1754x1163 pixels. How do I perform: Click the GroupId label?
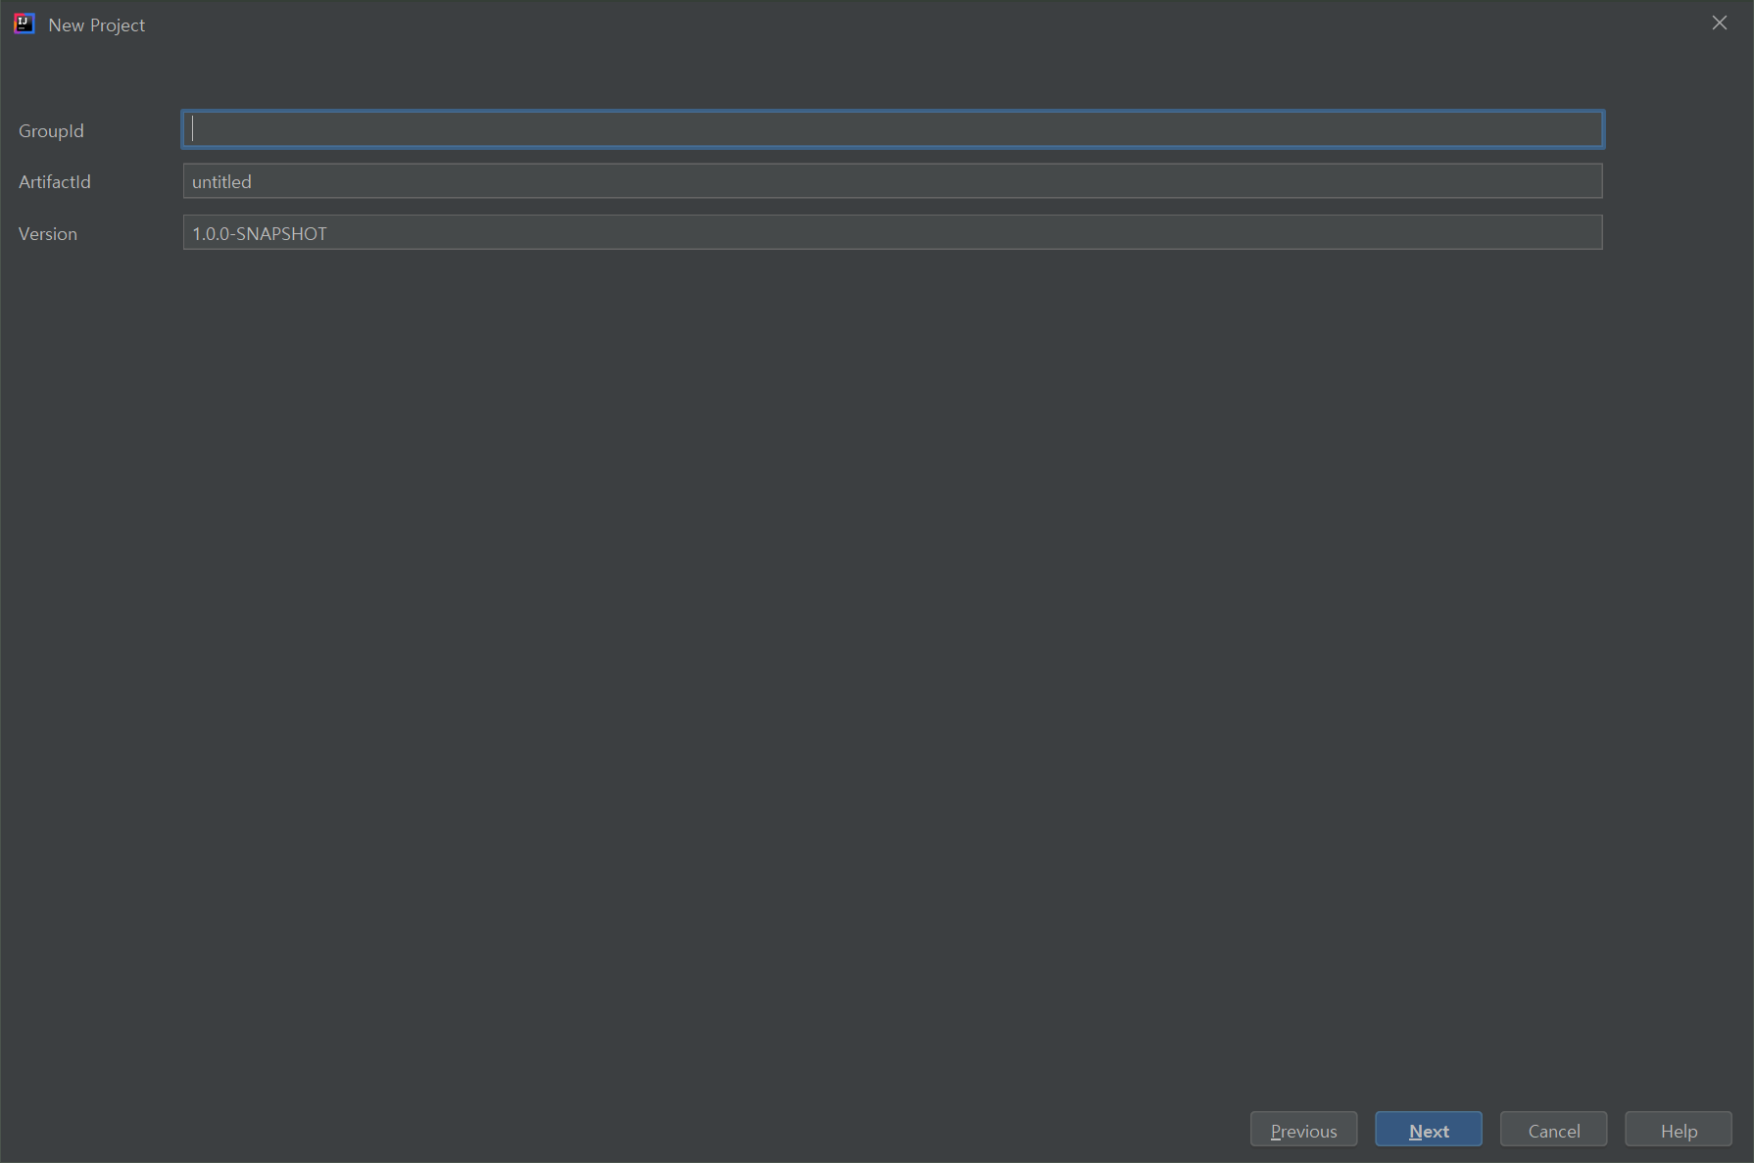tap(51, 131)
